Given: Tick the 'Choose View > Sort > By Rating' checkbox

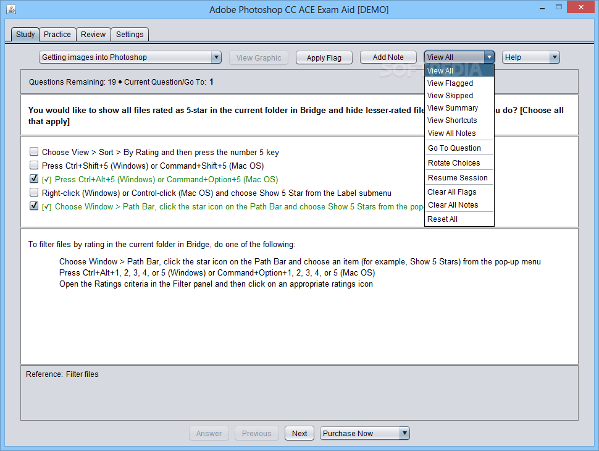Looking at the screenshot, I should point(34,152).
